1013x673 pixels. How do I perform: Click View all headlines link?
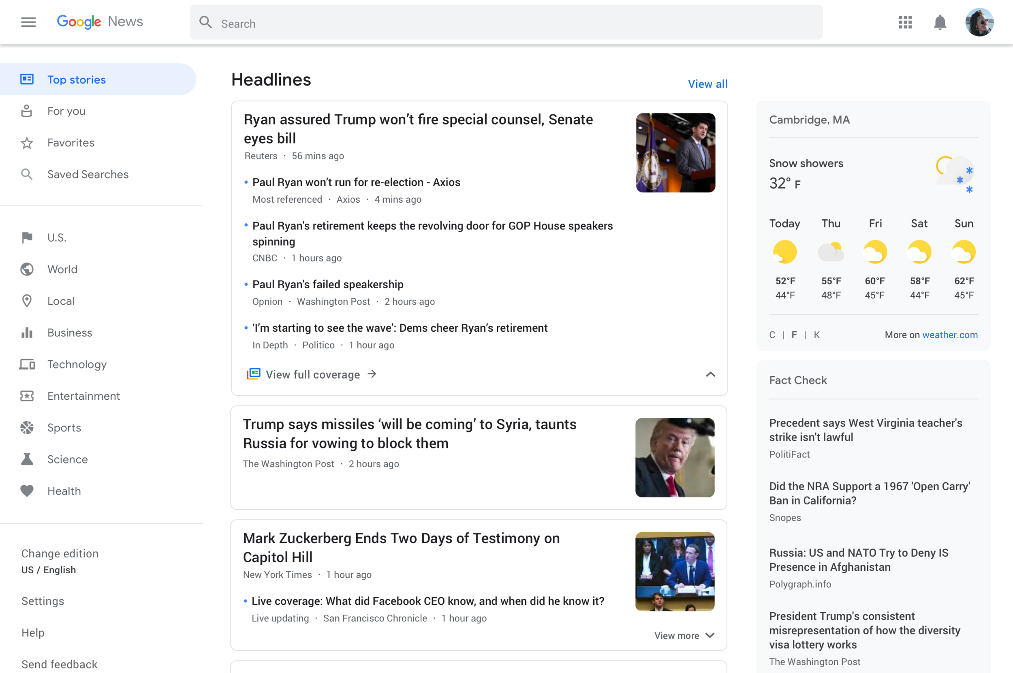point(707,84)
